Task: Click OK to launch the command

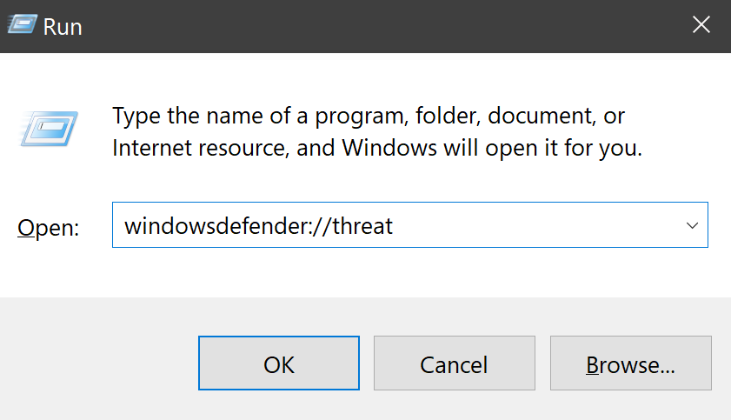Action: 279,363
